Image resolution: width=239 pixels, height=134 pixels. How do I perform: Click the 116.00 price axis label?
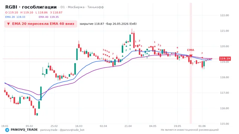point(224,108)
